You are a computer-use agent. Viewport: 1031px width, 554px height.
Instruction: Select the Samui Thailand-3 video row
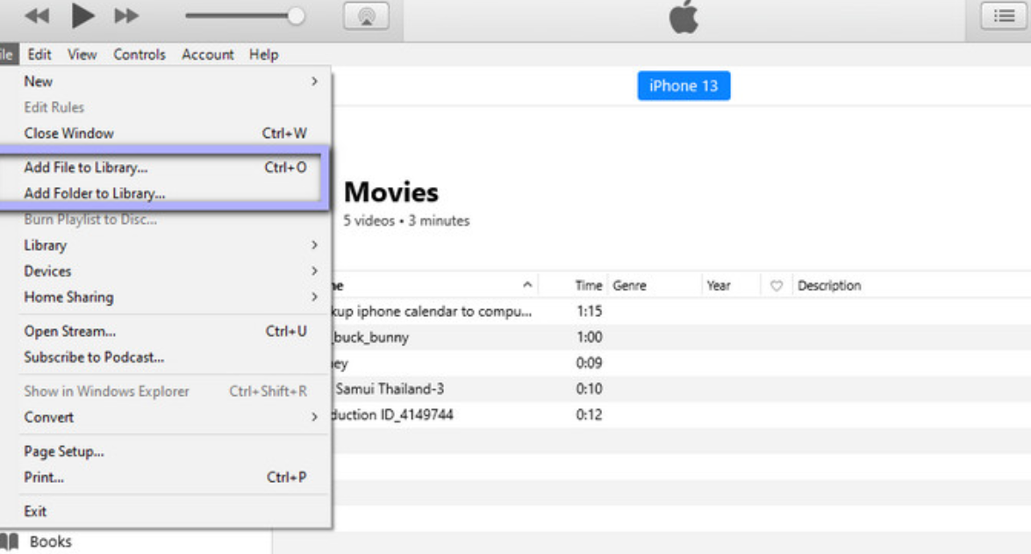681,389
